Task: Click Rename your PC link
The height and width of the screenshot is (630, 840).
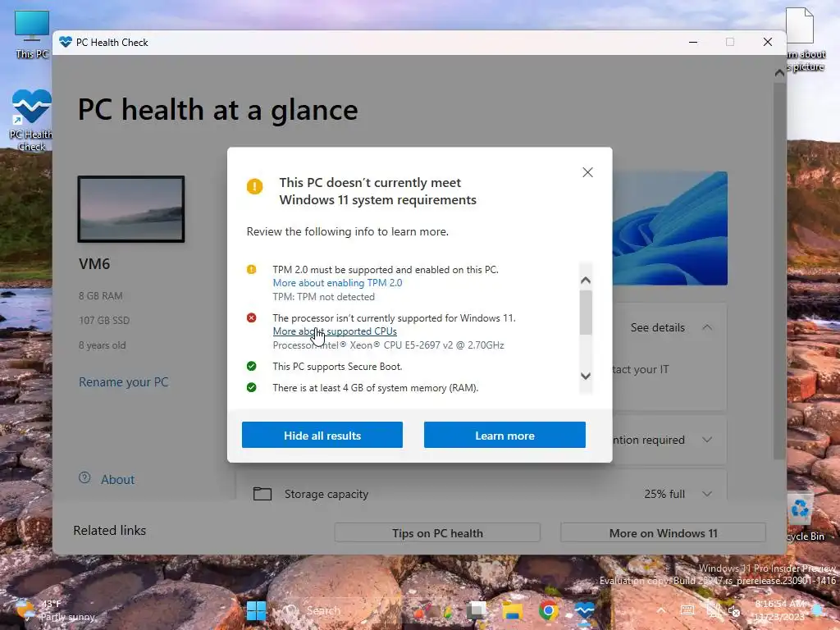Action: point(124,382)
